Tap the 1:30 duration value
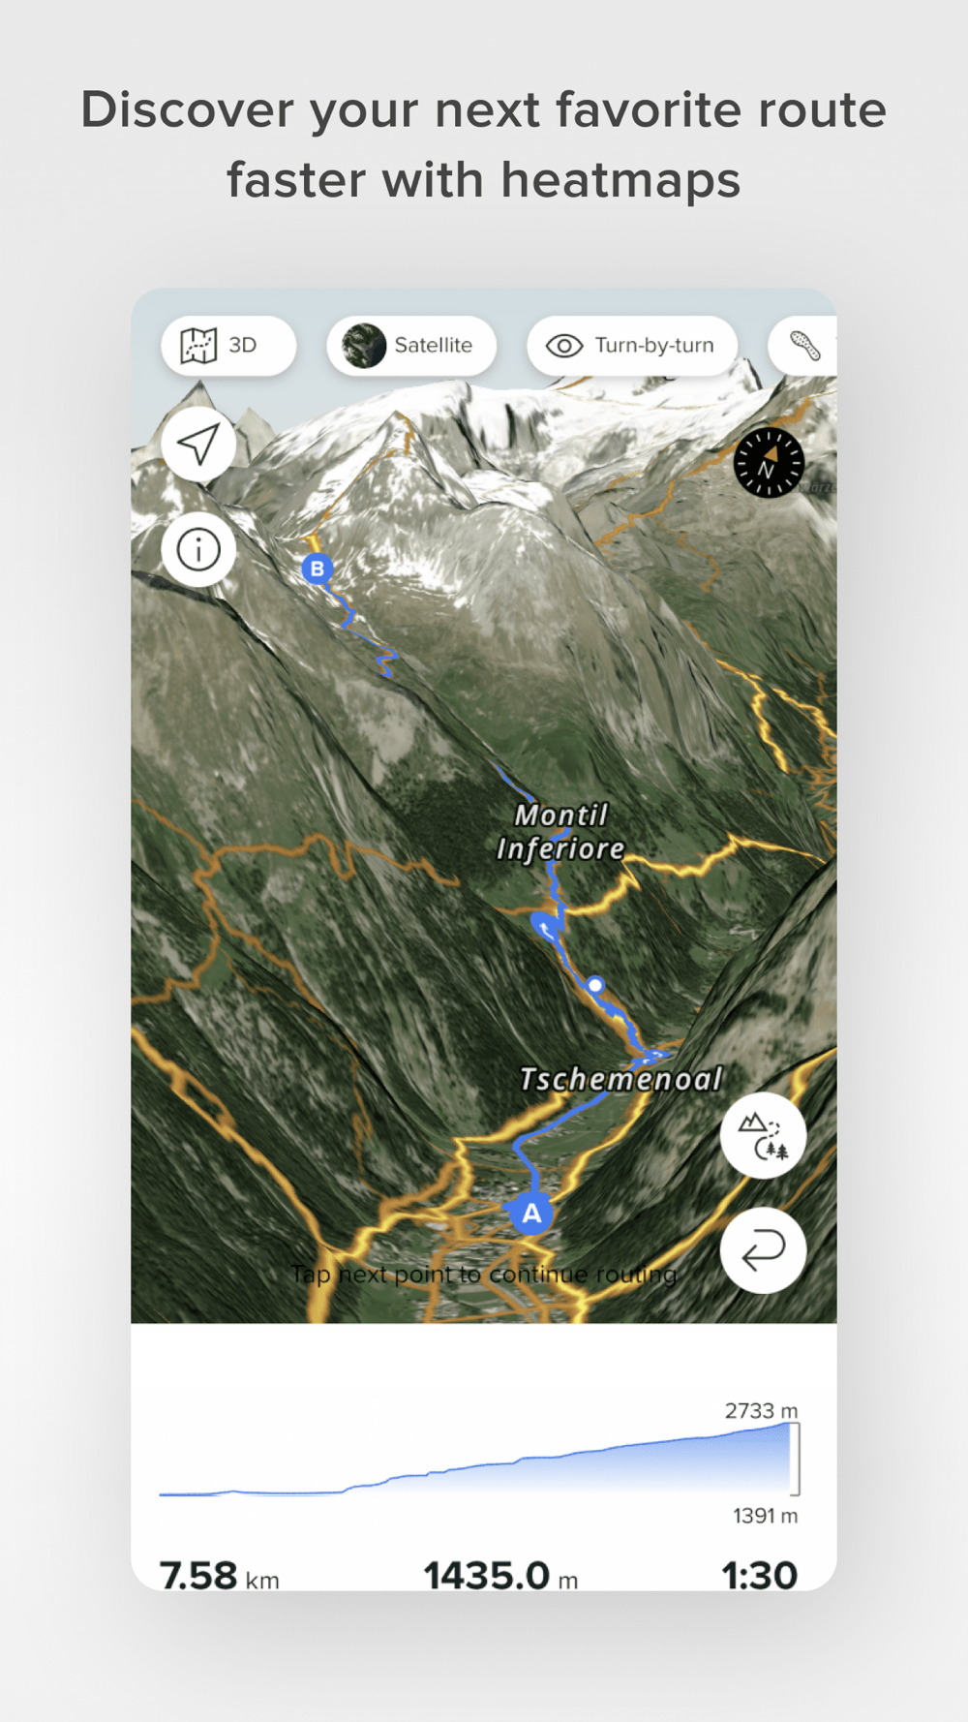Image resolution: width=968 pixels, height=1722 pixels. pyautogui.click(x=760, y=1576)
